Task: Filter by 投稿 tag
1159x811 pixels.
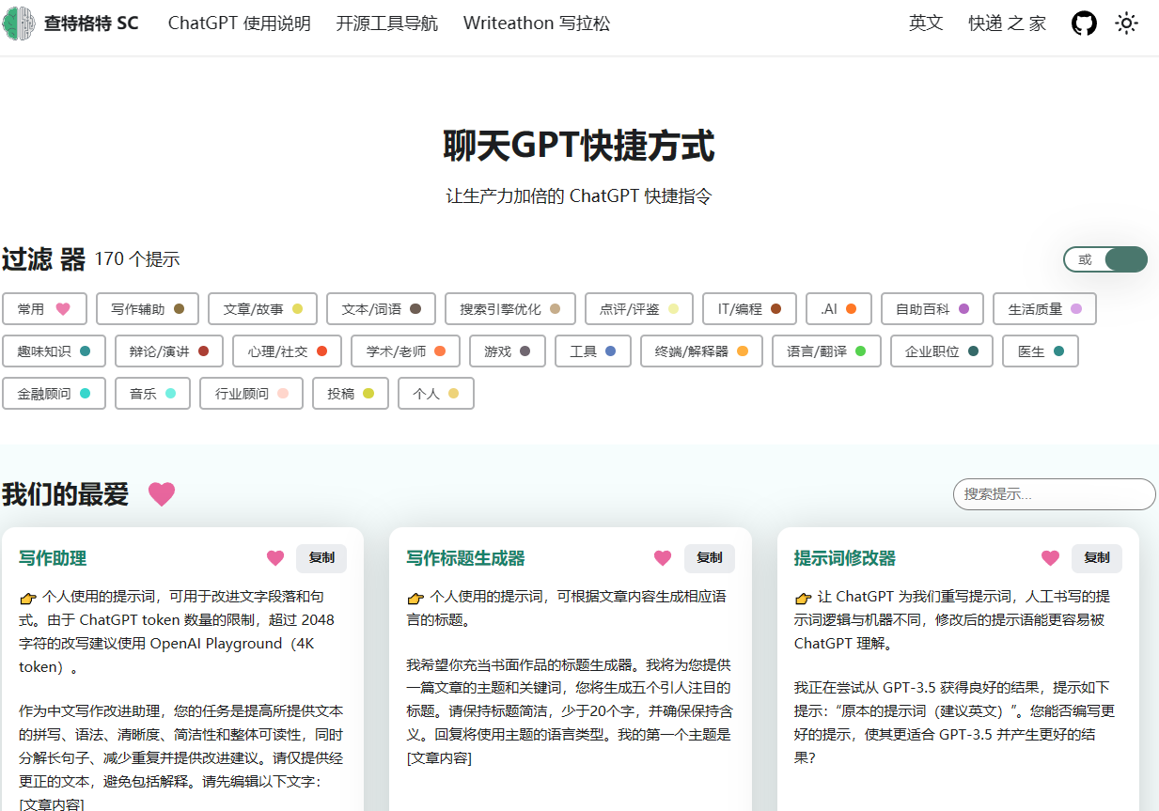Action: pyautogui.click(x=351, y=393)
